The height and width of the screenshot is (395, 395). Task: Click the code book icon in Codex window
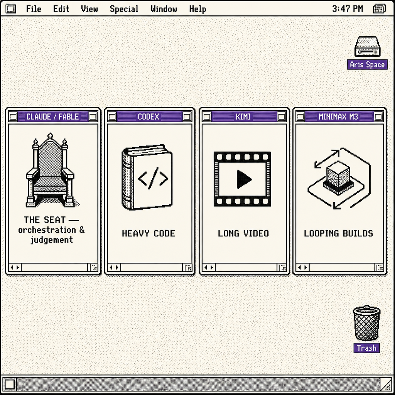tap(147, 177)
